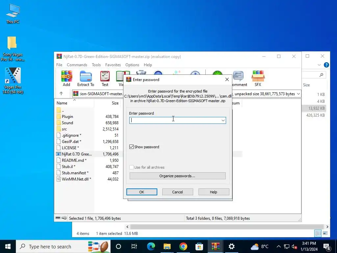The image size is (337, 253).
Task: Close the Enter password dialog
Action: point(227,80)
